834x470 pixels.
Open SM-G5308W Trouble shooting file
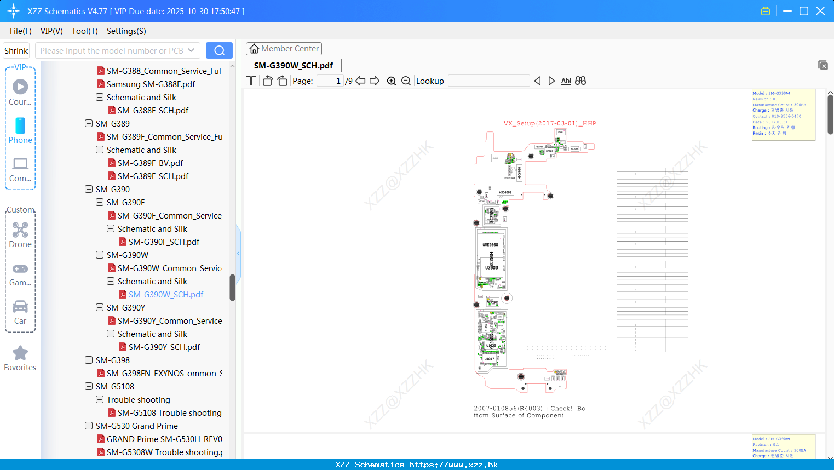pos(164,452)
